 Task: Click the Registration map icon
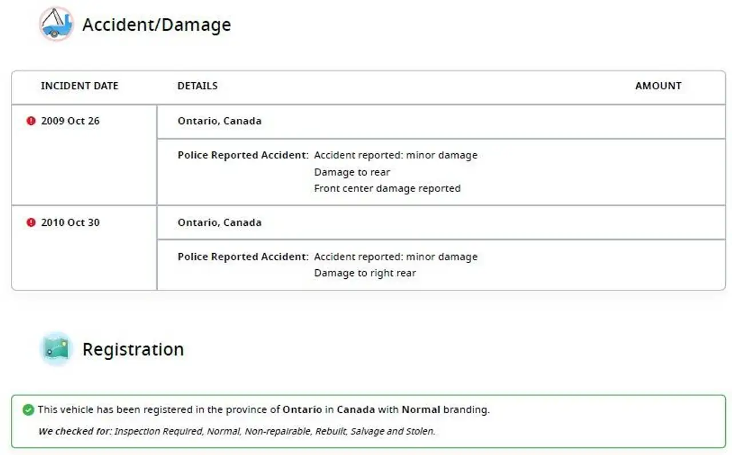pyautogui.click(x=56, y=349)
